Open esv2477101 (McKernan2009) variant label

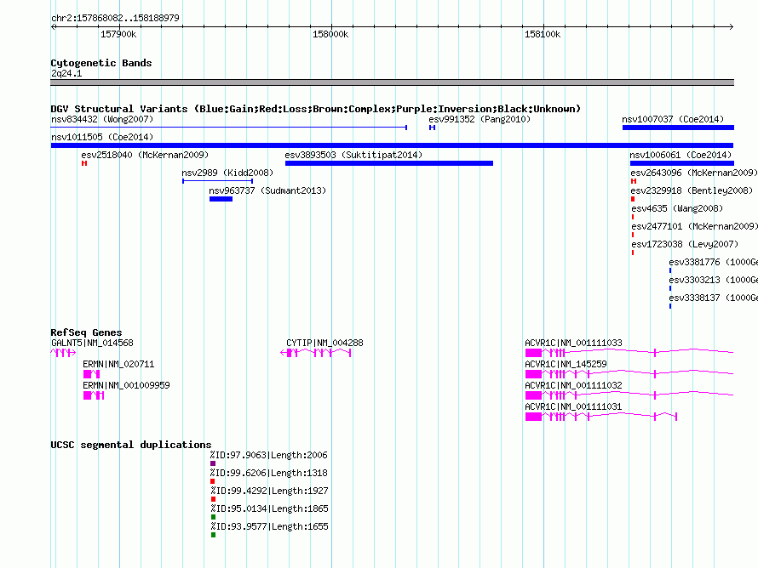[x=694, y=226]
